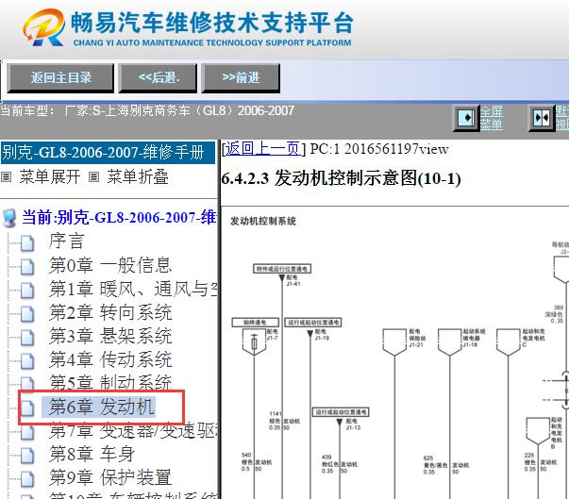This screenshot has width=569, height=499.
Task: Click the 始终通电 fuse box in diagram
Action: pyautogui.click(x=256, y=323)
